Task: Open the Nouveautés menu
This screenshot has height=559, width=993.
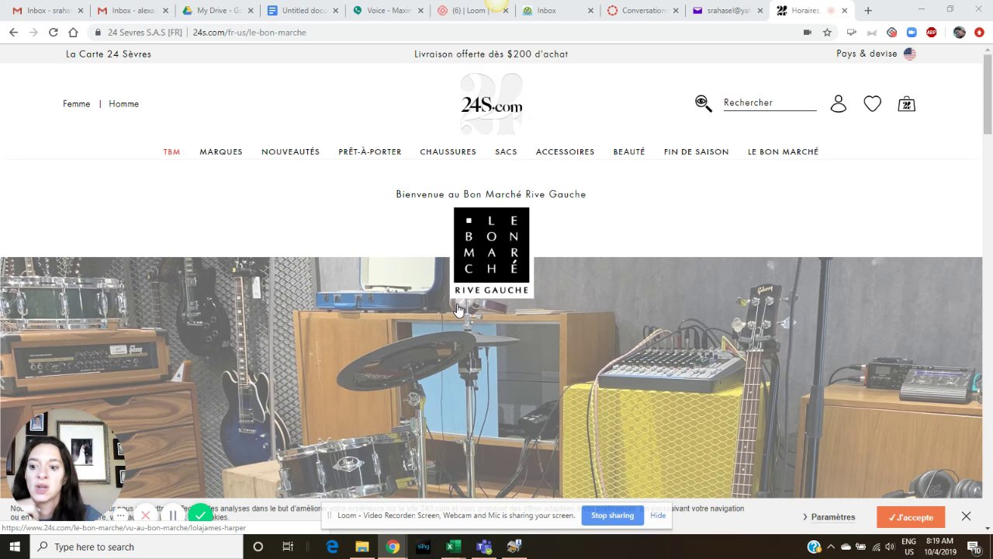Action: tap(290, 152)
